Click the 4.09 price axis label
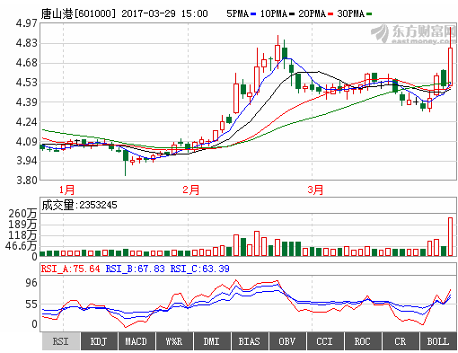Viewport: 458px width, 353px height. (27, 142)
